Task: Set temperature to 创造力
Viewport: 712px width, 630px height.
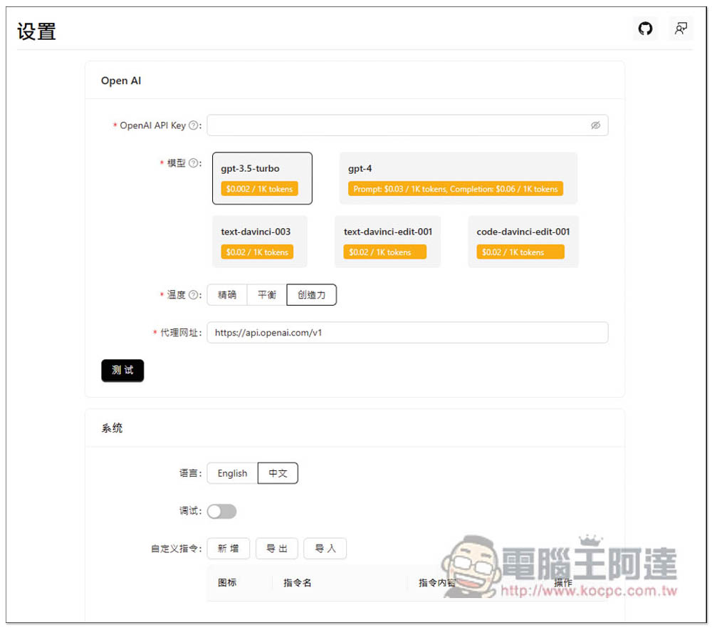Action: pyautogui.click(x=311, y=295)
